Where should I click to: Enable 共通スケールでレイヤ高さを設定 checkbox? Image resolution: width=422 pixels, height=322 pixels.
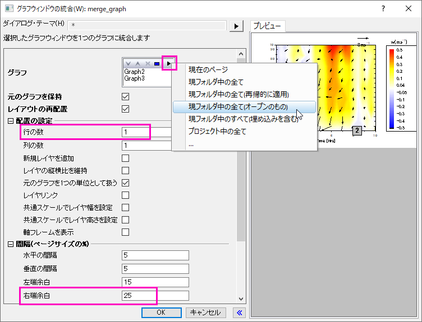tap(125, 220)
